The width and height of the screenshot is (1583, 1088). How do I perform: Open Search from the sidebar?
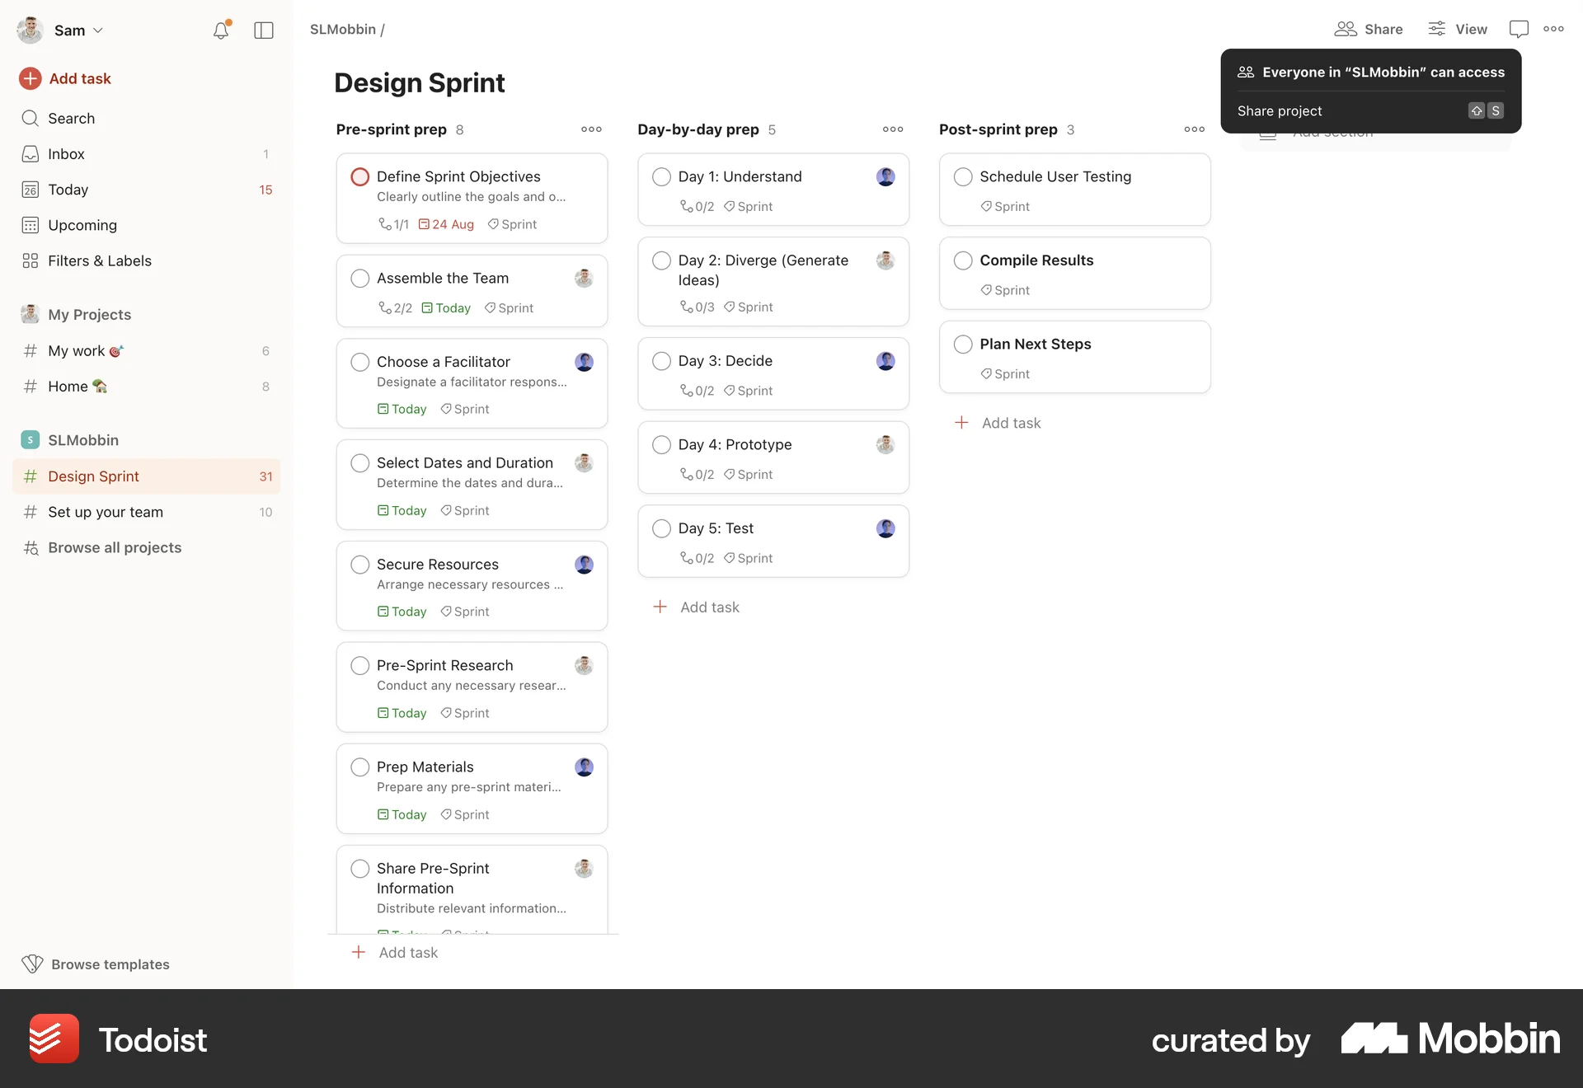click(x=70, y=118)
